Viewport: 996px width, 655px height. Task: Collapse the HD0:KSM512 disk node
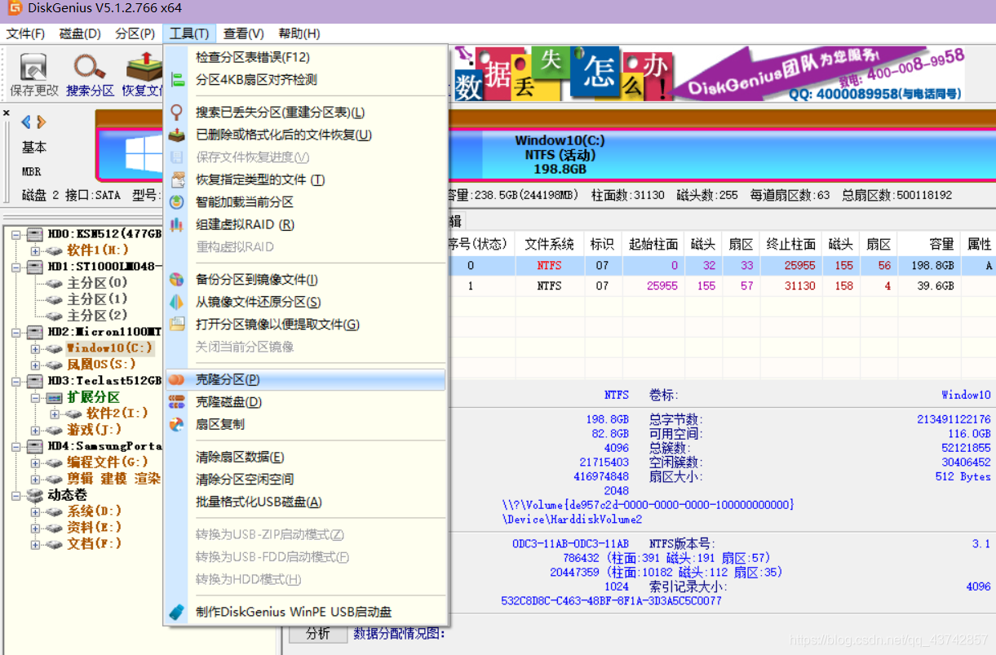pos(16,234)
